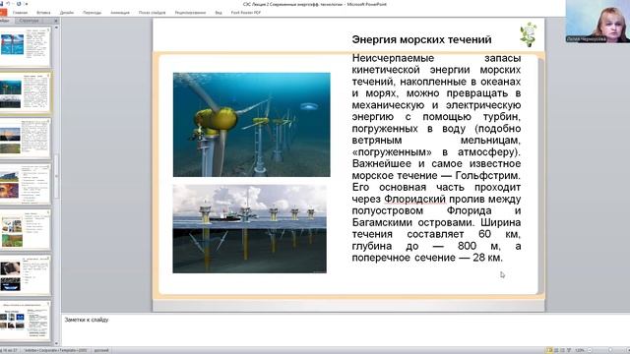
Task: Click the theme name in status bar
Action: coord(55,350)
